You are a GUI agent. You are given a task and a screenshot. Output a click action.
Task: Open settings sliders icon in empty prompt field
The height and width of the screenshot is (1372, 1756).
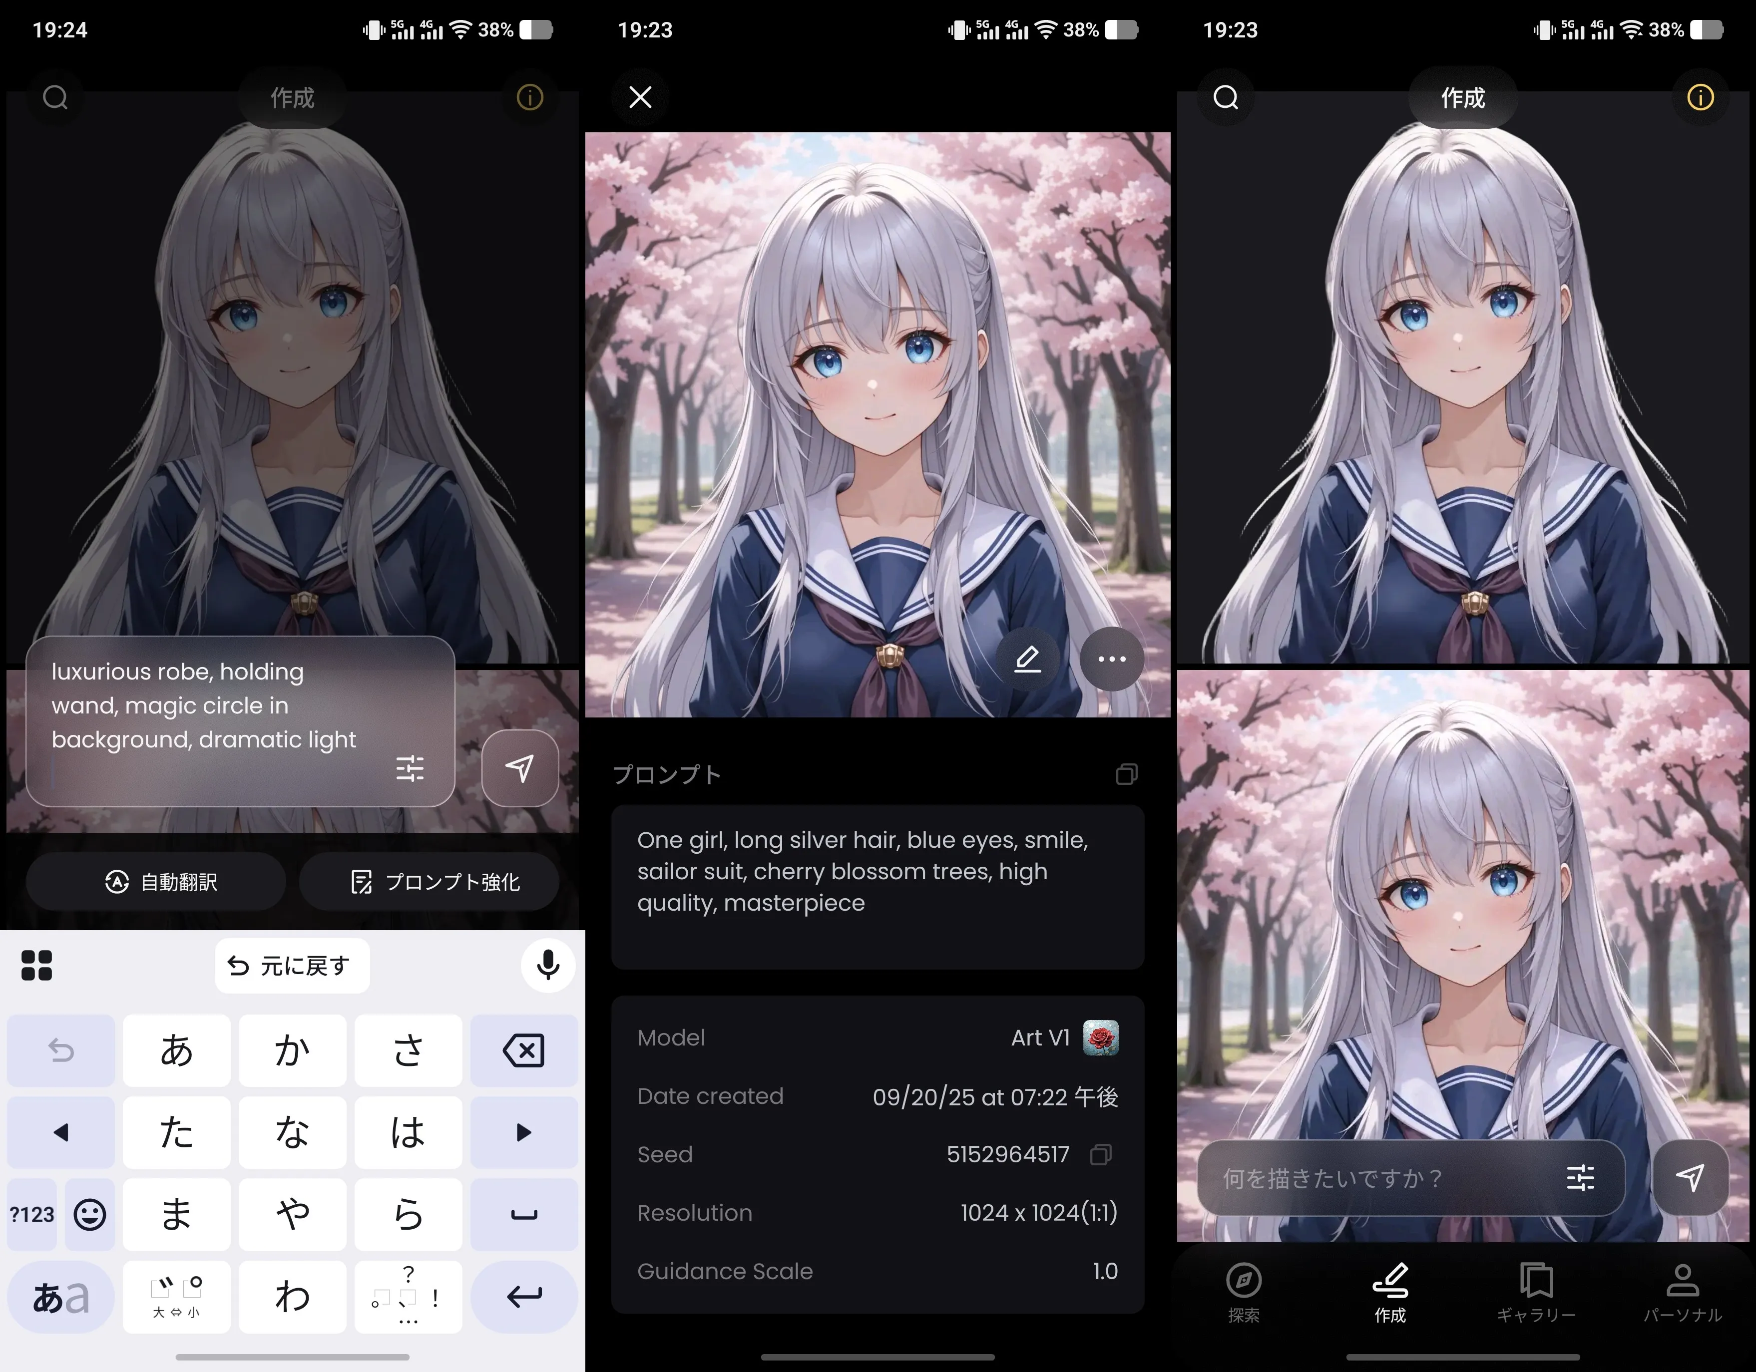tap(1580, 1178)
